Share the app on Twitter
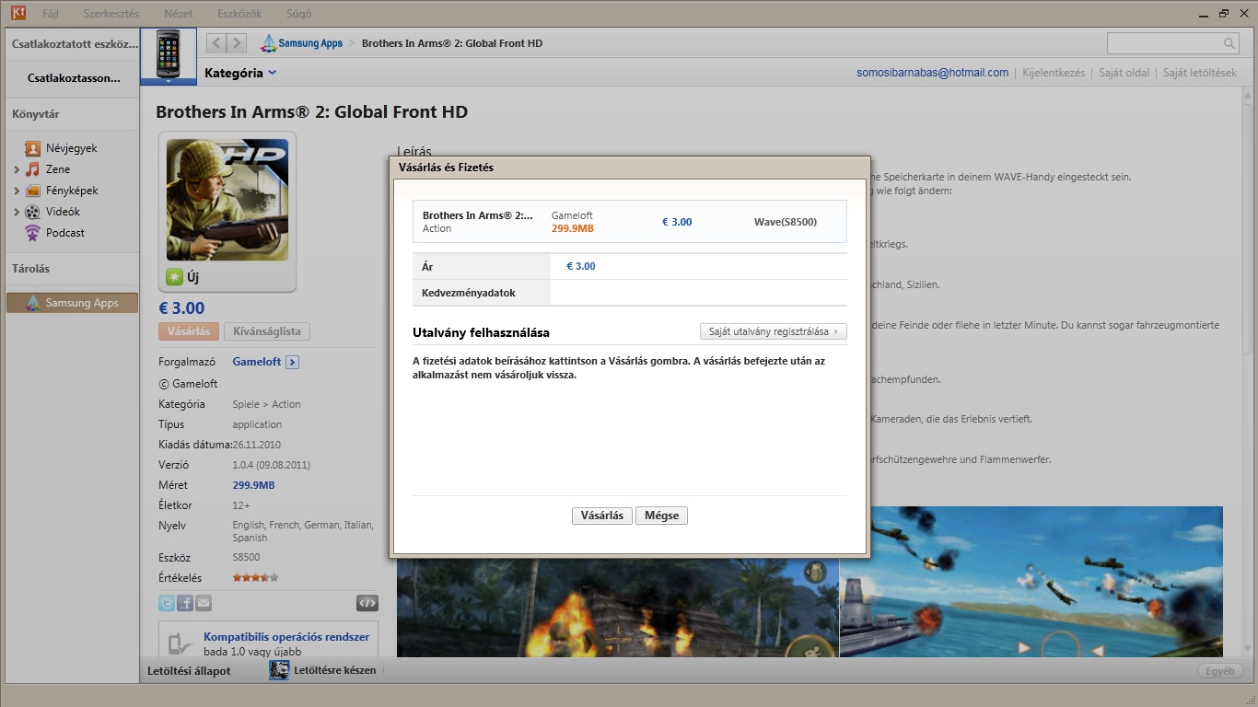The height and width of the screenshot is (707, 1258). point(167,603)
